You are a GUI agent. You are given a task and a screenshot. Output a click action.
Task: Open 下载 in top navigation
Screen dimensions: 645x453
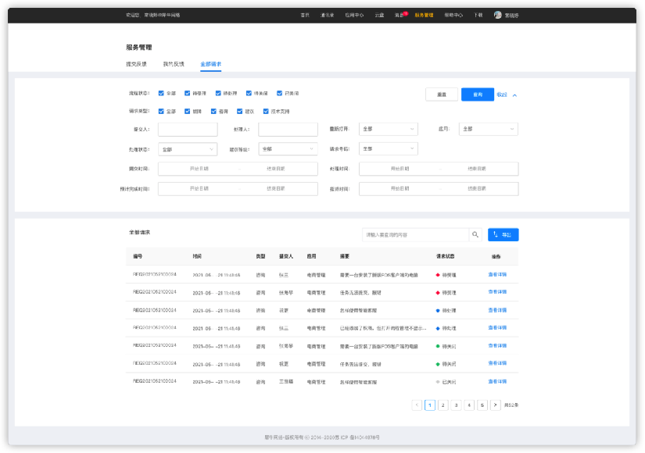click(x=478, y=15)
